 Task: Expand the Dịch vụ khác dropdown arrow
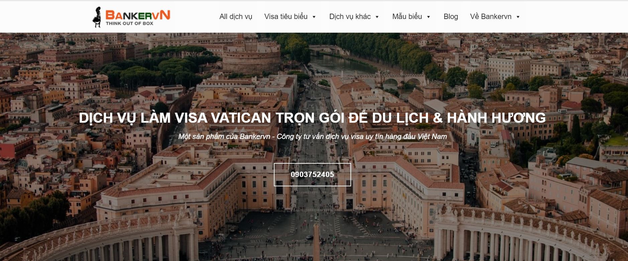(377, 17)
